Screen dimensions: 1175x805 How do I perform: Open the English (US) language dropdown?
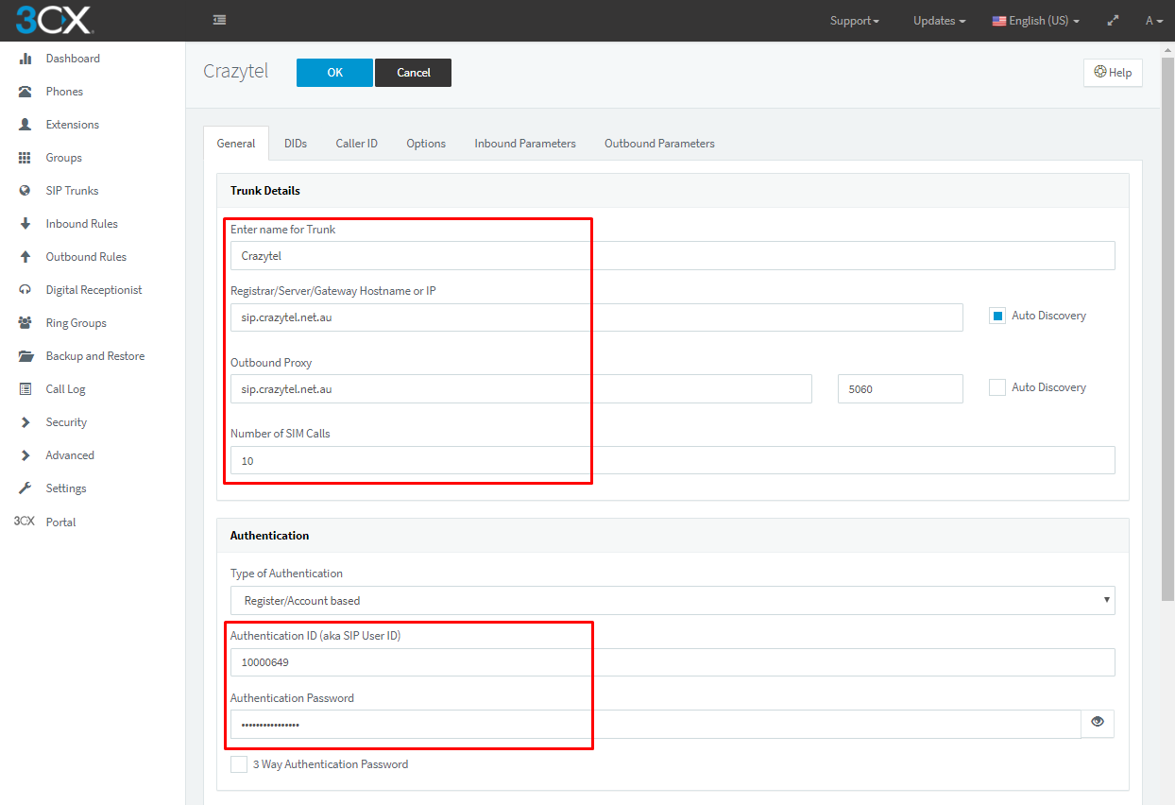point(1035,21)
